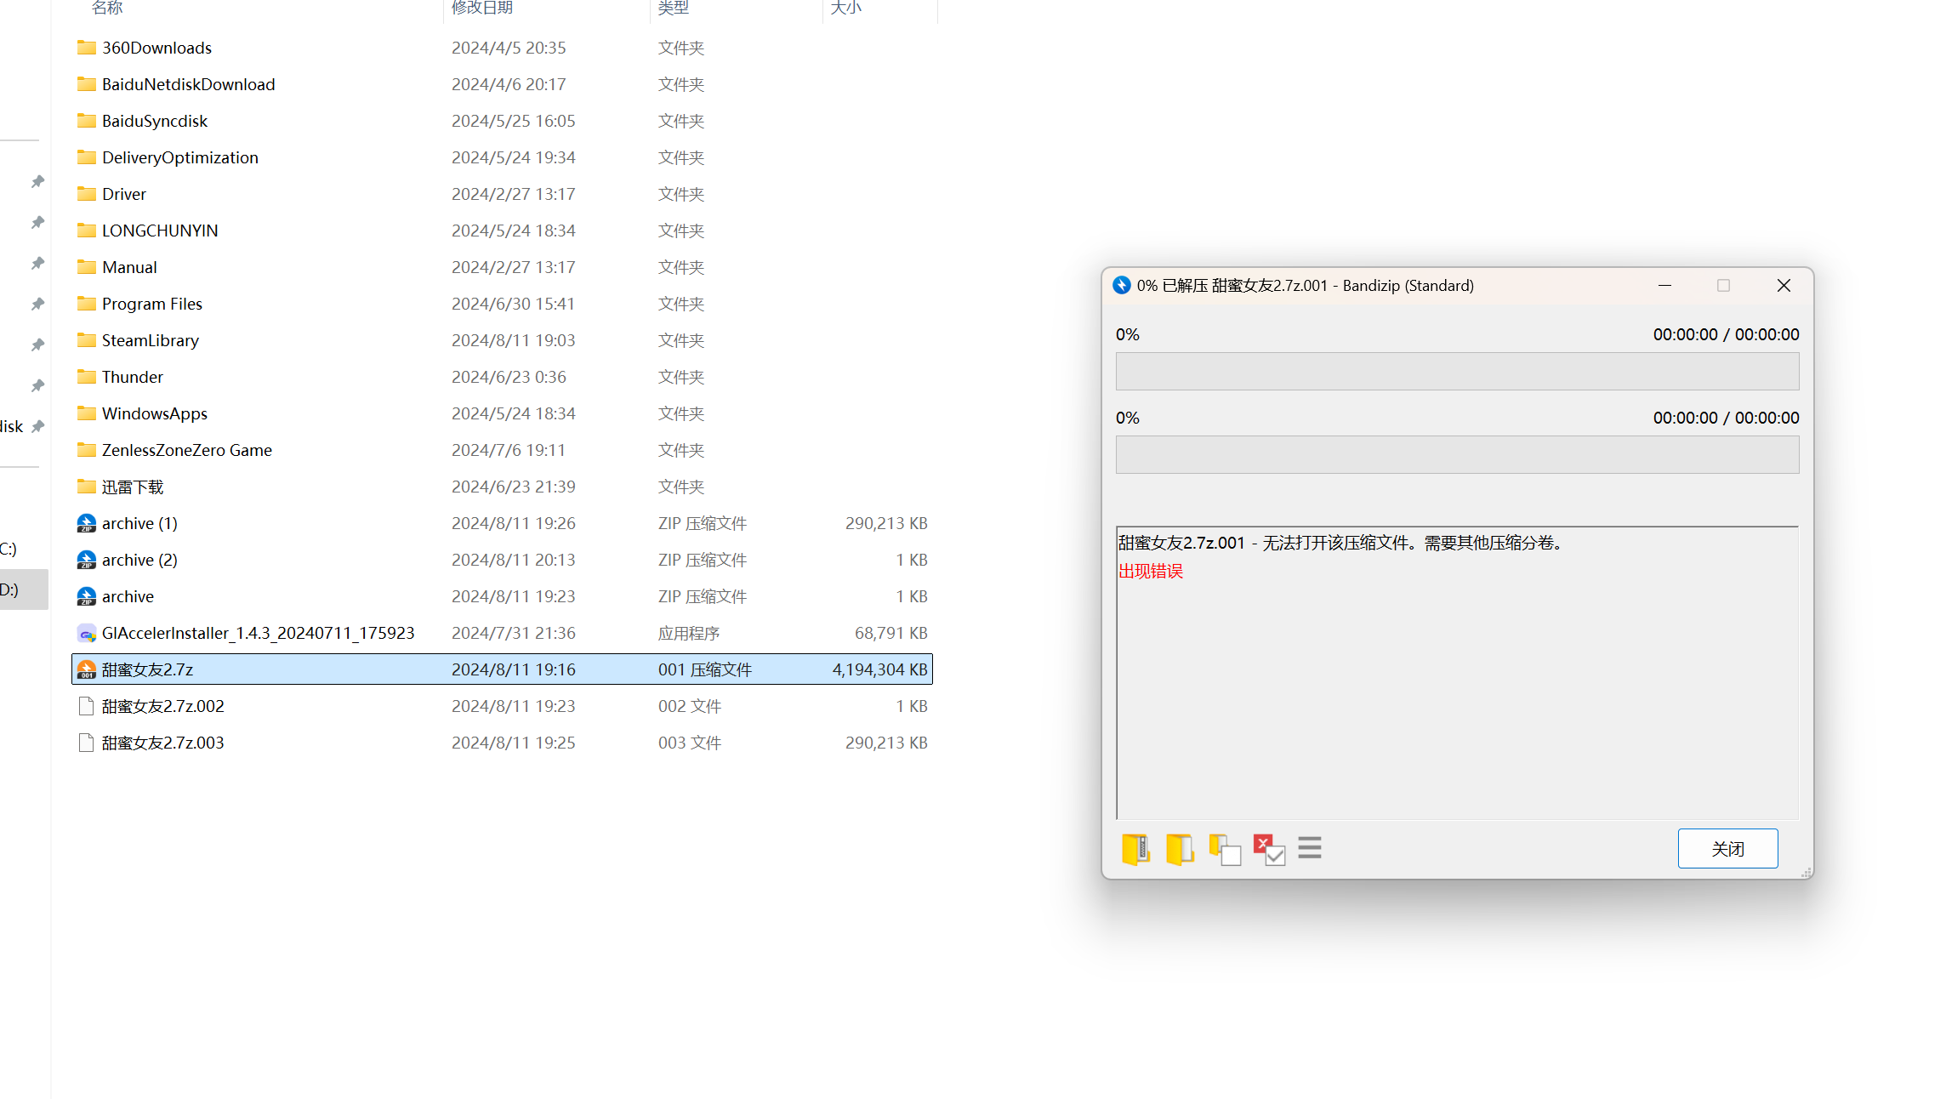Sort by the 大小 column header

(846, 8)
